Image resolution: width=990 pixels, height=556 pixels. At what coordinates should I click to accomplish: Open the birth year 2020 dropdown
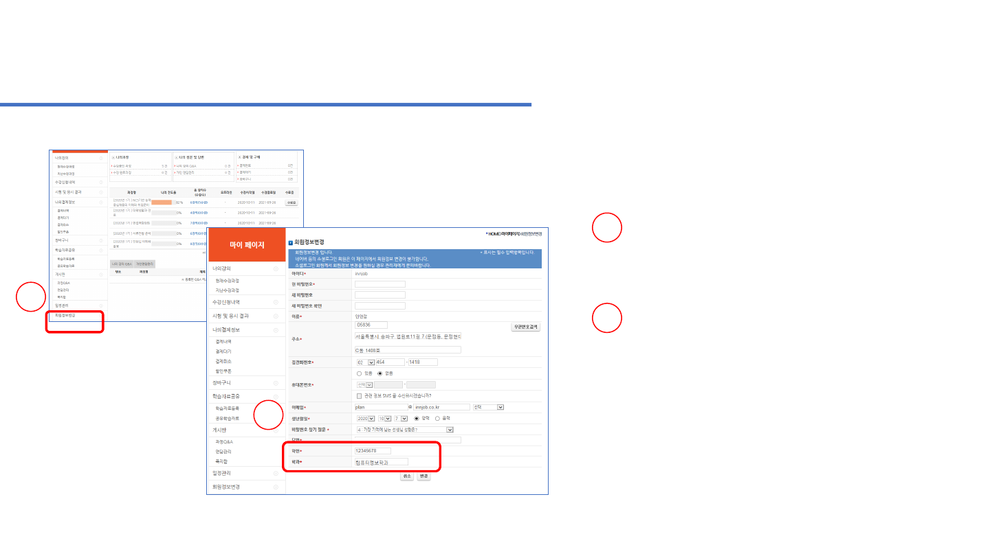(371, 418)
